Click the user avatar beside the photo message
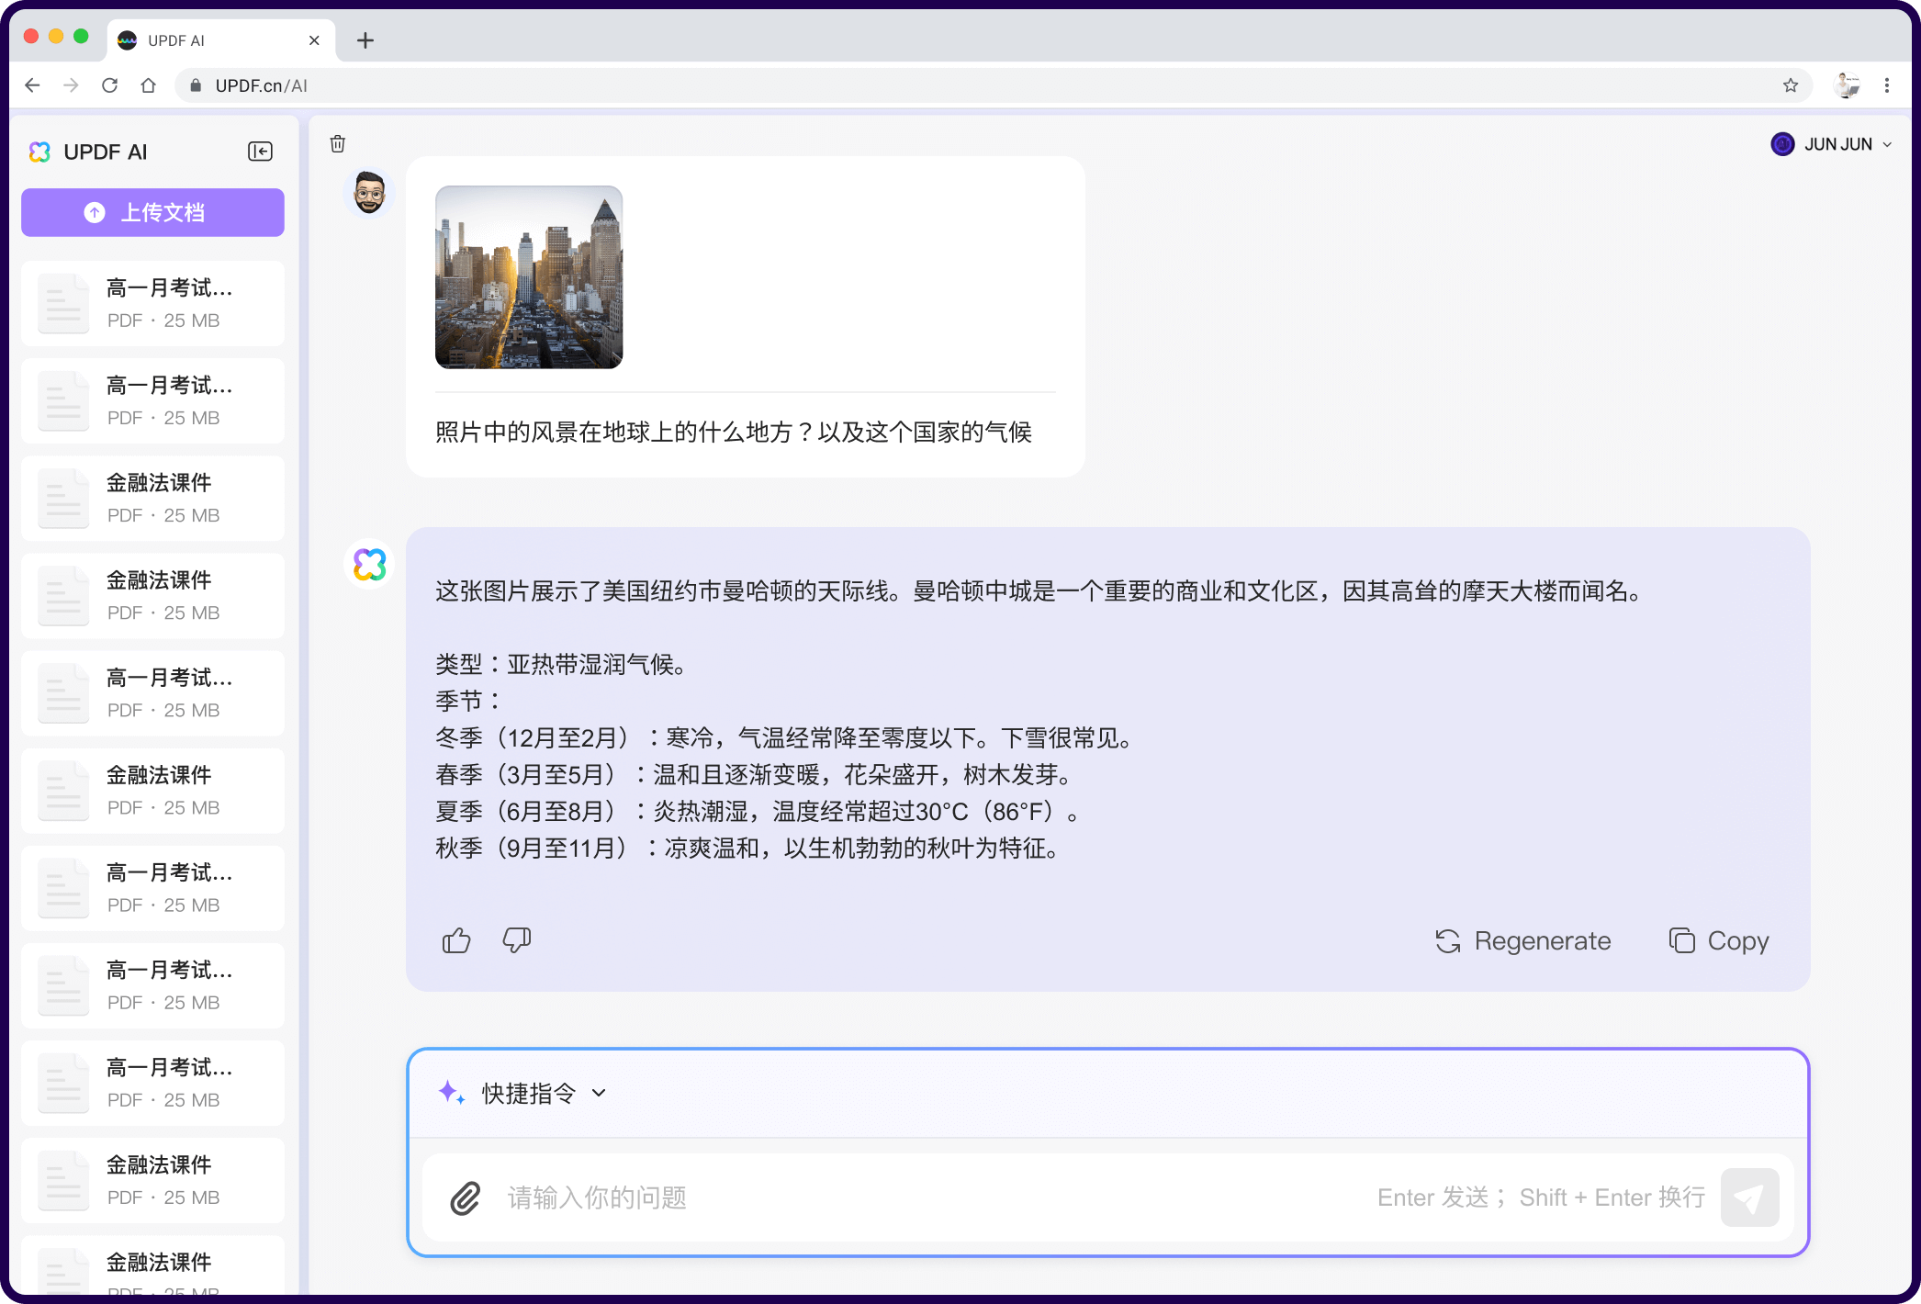1921x1304 pixels. coord(369,193)
